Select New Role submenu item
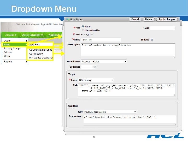This screenshot has height=141, width=188. pos(34,44)
